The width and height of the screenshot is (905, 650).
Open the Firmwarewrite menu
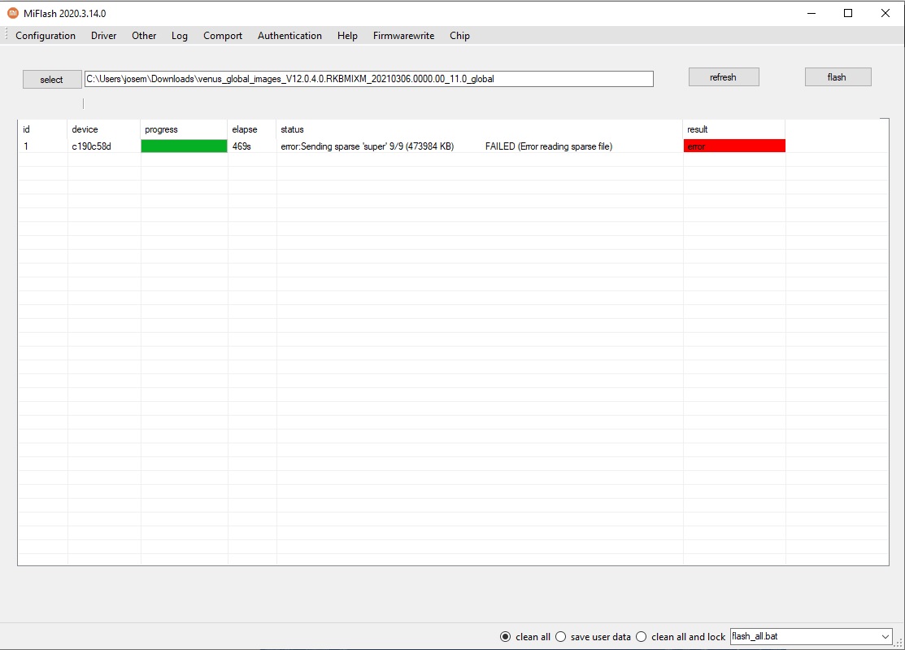click(403, 36)
